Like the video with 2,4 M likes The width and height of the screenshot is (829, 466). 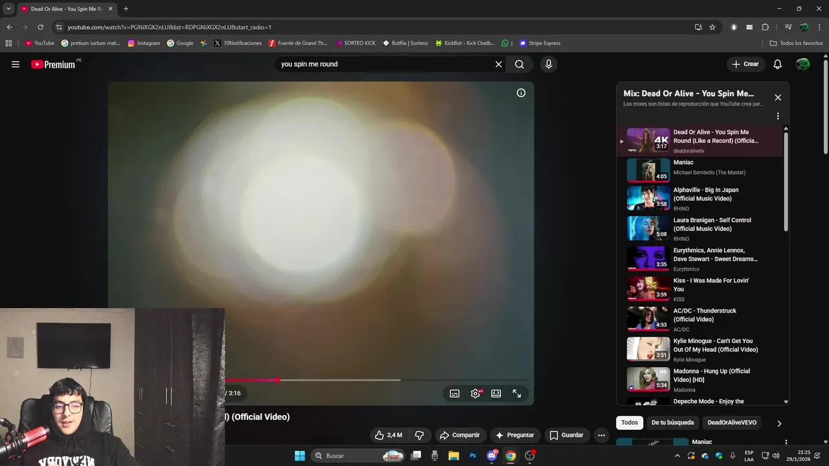click(x=389, y=435)
